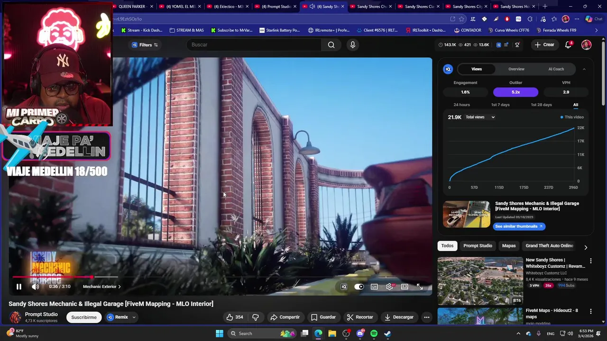
Task: Open the Prompt Studio channel avatar
Action: click(x=16, y=317)
